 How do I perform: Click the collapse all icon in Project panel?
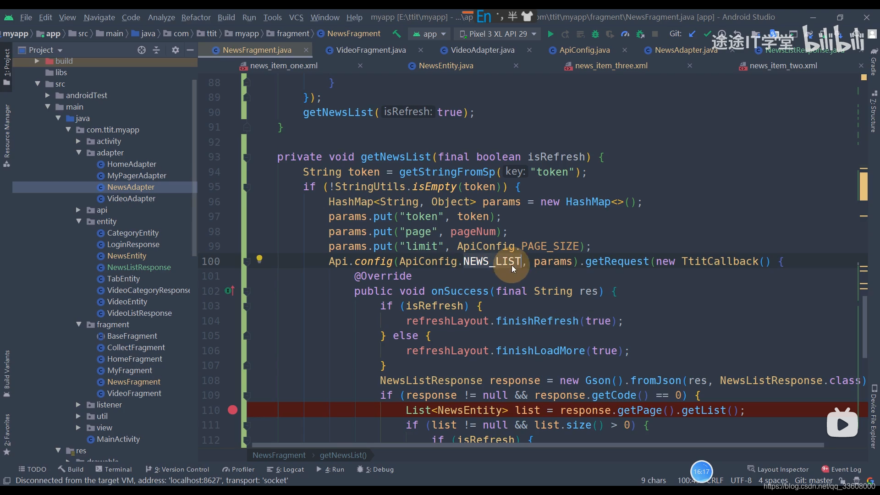coord(156,50)
